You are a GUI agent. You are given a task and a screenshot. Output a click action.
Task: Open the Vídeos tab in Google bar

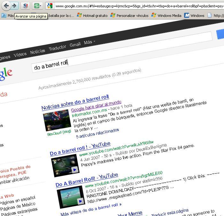click(x=20, y=54)
